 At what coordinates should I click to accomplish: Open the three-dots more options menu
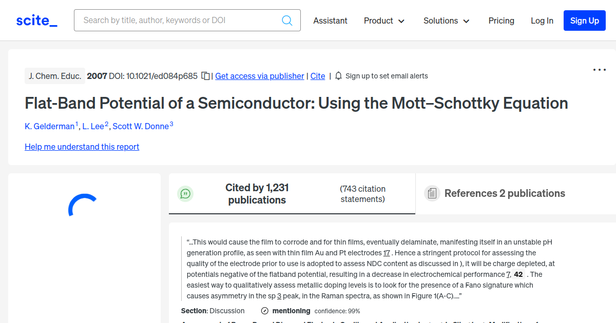pos(599,70)
